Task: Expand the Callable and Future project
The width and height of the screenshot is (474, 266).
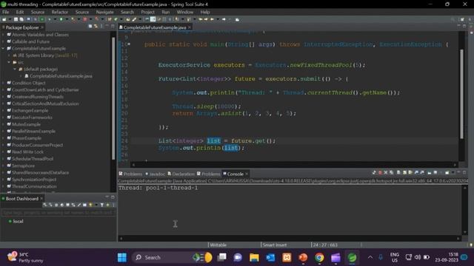Action: (x=3, y=41)
